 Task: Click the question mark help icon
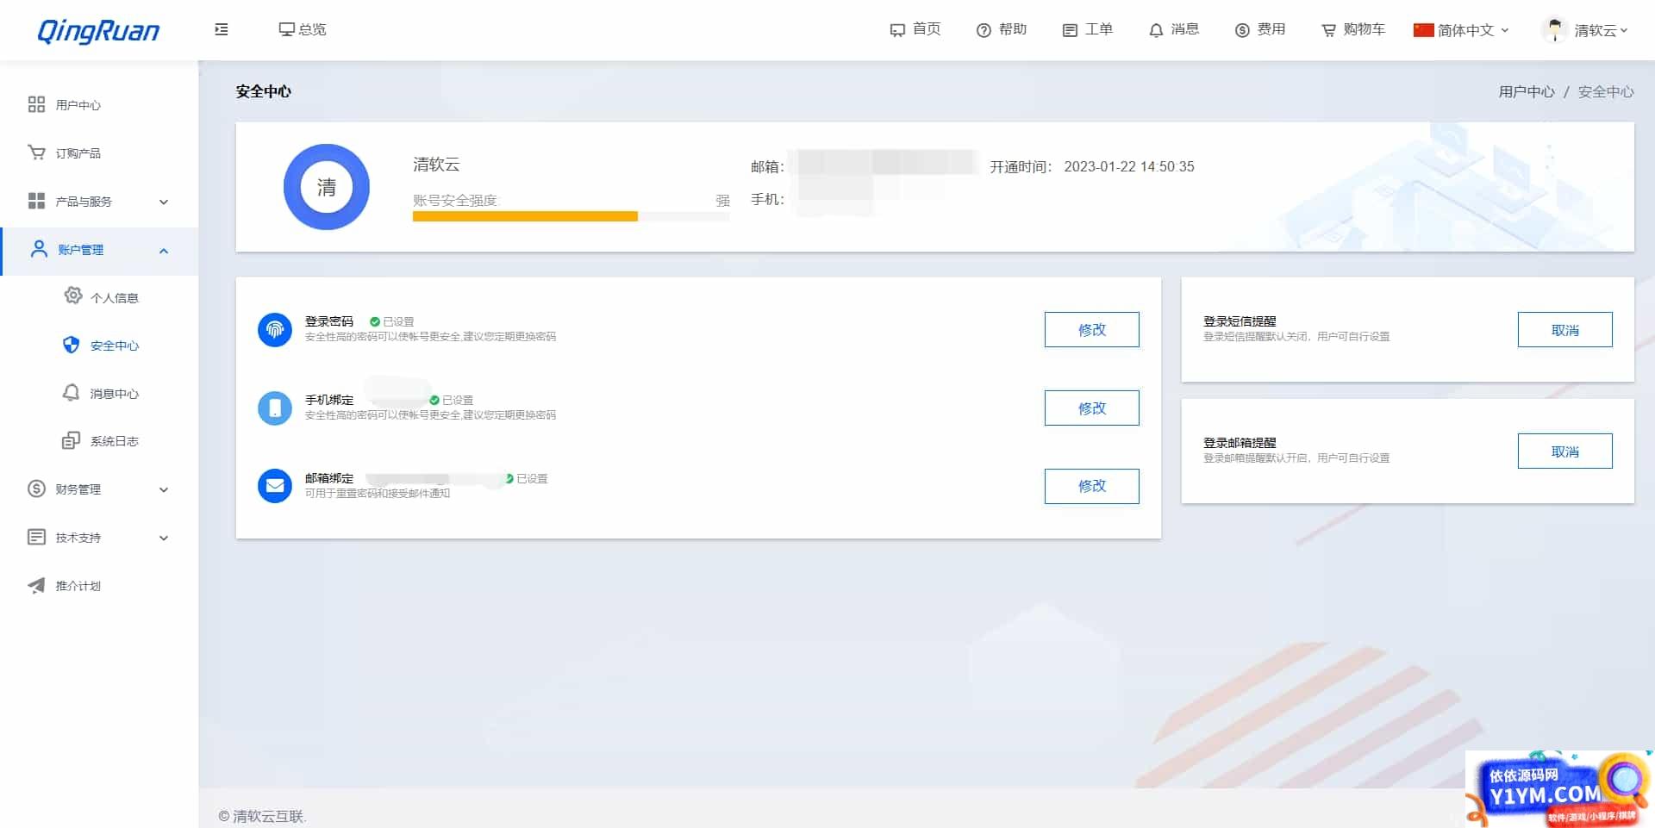pos(984,30)
